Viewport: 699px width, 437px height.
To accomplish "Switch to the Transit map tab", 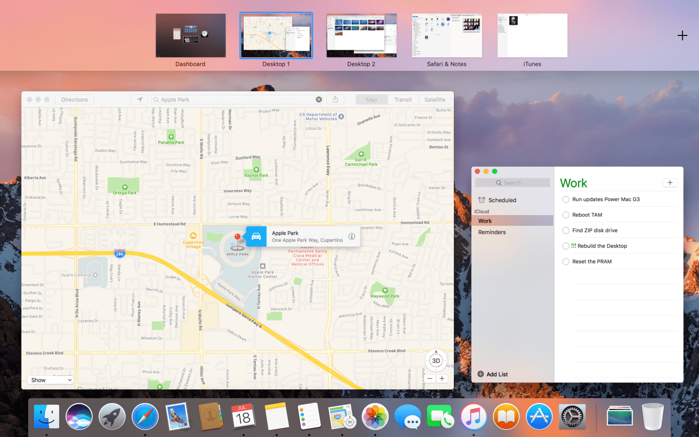I will (403, 100).
